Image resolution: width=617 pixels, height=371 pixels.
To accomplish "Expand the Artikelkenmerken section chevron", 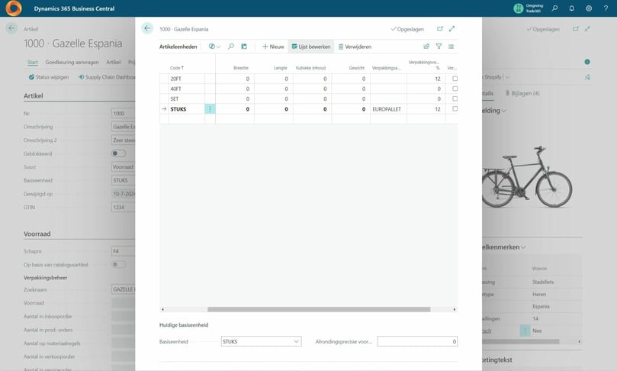I will (x=523, y=247).
